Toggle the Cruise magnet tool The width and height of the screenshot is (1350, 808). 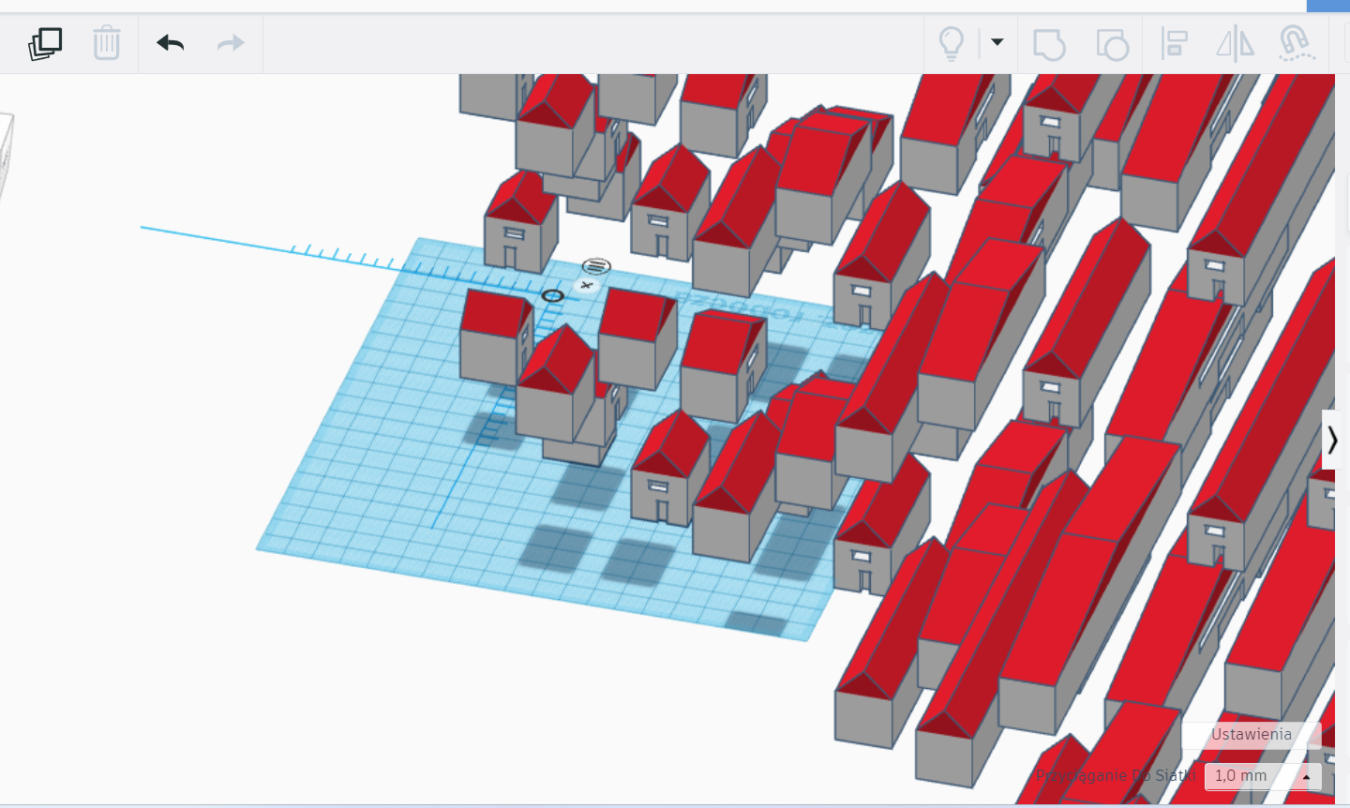[1297, 44]
